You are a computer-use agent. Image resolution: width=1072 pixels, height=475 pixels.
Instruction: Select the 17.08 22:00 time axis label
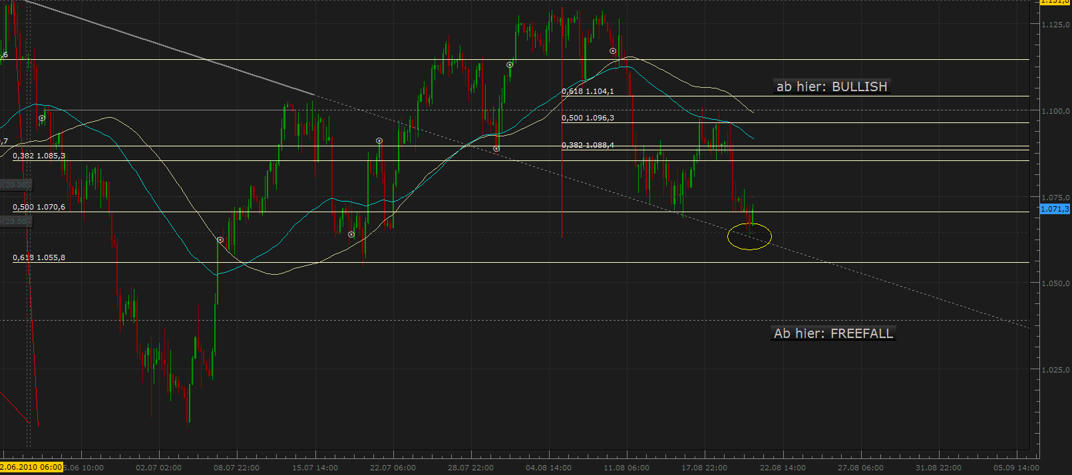tap(704, 468)
